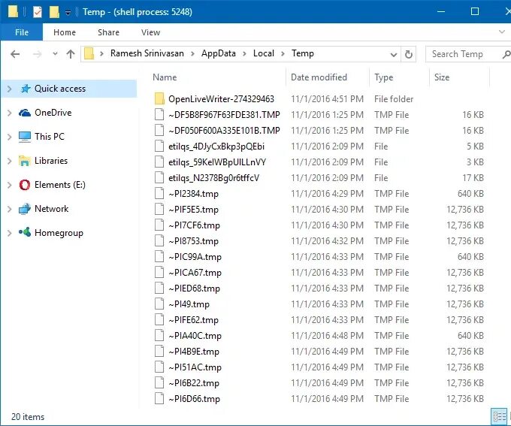Click file icon of ~PI6B22.tmp
This screenshot has height=426, width=511.
tap(159, 383)
